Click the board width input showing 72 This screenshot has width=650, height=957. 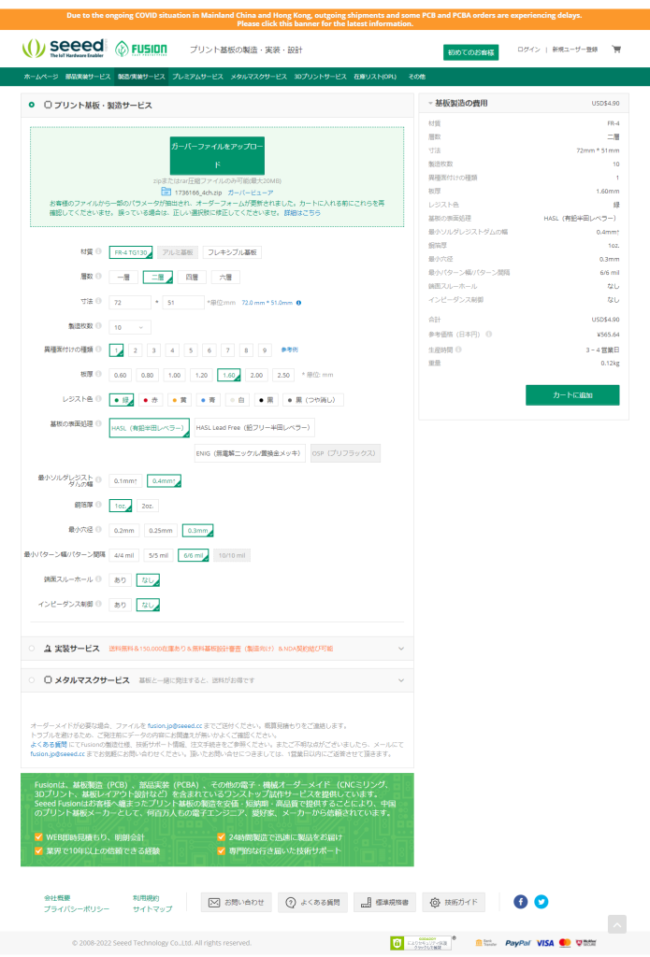click(129, 303)
